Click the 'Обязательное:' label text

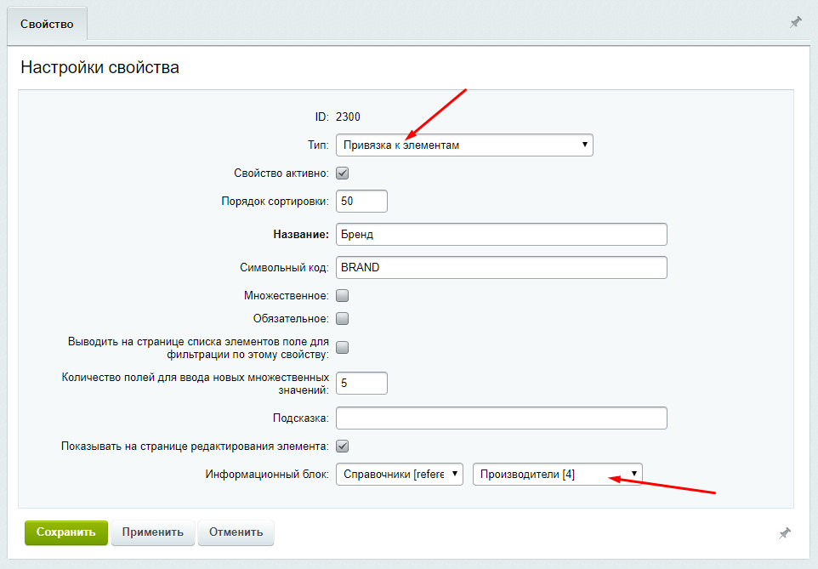(x=291, y=318)
